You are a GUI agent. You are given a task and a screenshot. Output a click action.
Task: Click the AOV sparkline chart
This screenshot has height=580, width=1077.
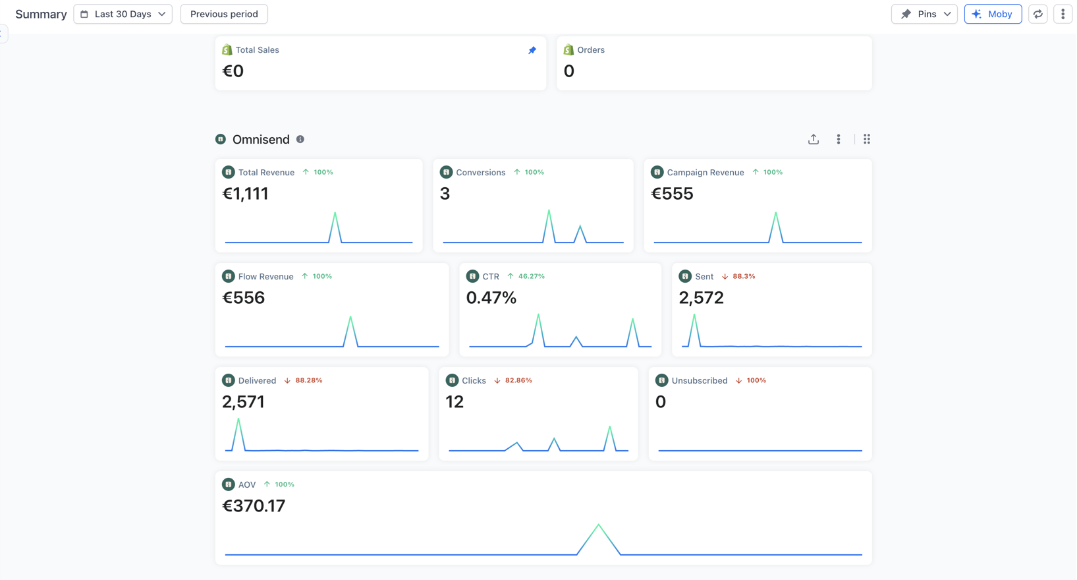click(543, 540)
